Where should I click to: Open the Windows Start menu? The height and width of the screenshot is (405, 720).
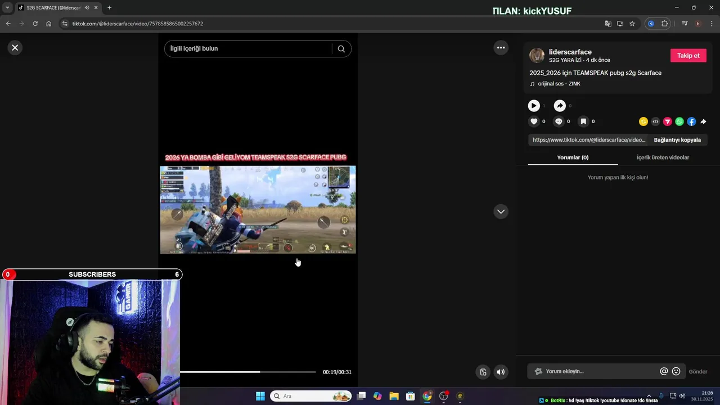tap(260, 396)
